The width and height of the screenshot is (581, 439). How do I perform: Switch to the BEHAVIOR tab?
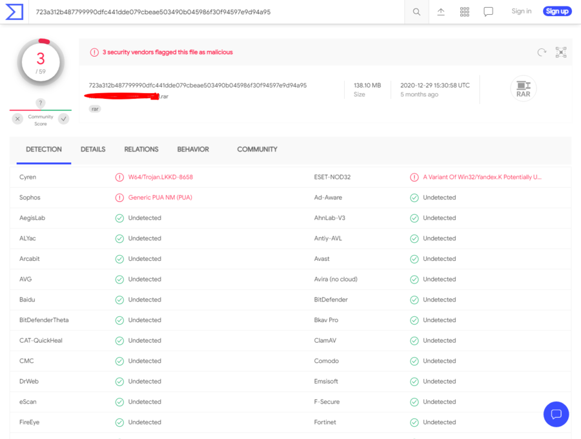[x=193, y=149]
